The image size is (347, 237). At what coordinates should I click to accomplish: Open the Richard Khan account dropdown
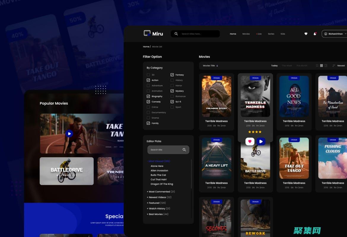click(x=335, y=34)
